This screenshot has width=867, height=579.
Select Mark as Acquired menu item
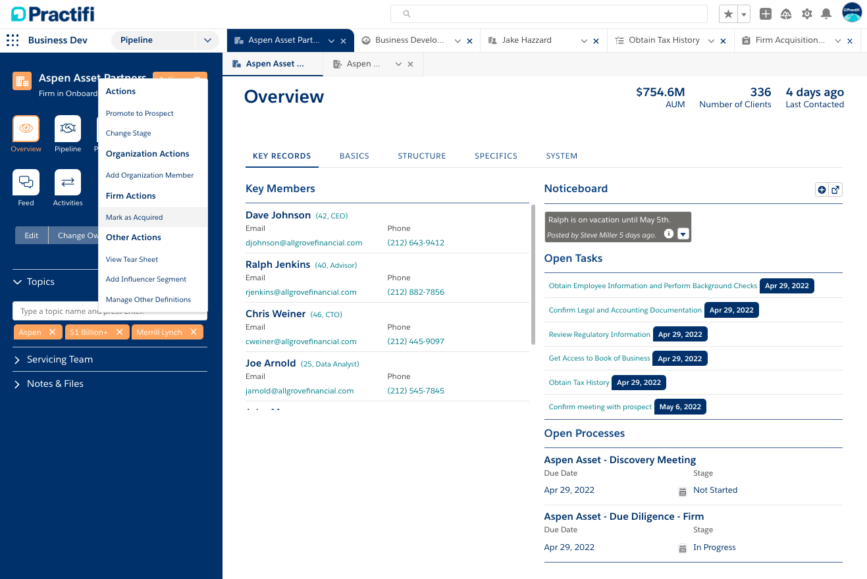tap(134, 217)
